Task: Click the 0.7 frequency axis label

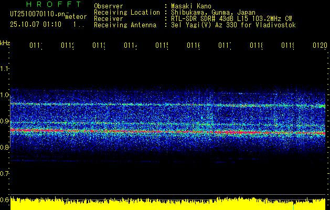Action: pyautogui.click(x=4, y=174)
